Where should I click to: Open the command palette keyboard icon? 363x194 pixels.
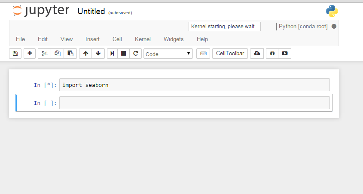pos(203,54)
